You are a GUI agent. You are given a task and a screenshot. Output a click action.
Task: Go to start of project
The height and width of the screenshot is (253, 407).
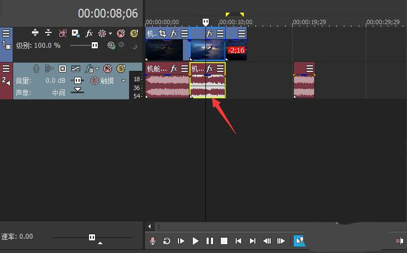[x=238, y=241]
